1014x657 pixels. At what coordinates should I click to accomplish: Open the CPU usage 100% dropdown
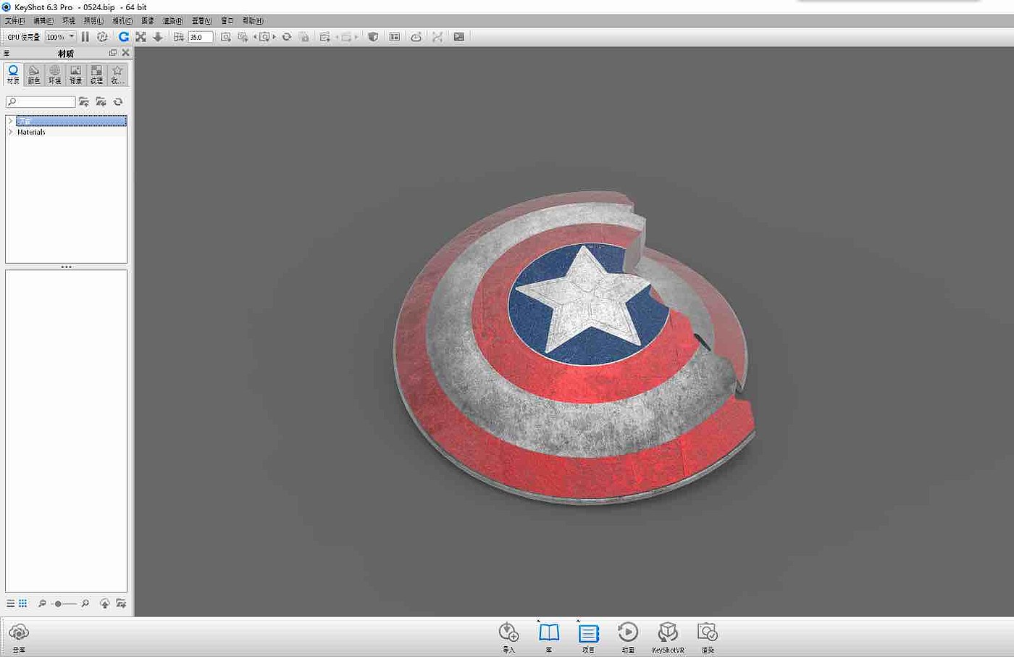71,37
